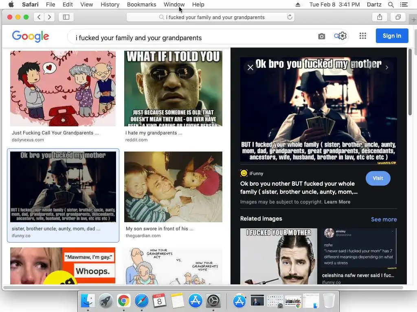Open the Bookmarks menu
This screenshot has width=417, height=312.
click(141, 4)
